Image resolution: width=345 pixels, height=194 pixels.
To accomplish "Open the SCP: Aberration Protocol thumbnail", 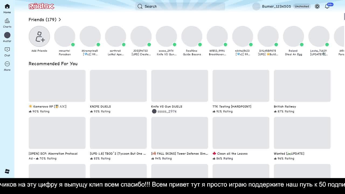I will [57, 133].
